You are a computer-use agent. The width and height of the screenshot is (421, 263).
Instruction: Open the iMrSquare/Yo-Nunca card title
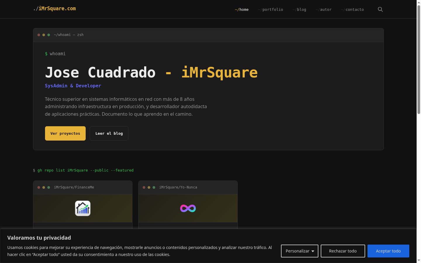(x=178, y=187)
